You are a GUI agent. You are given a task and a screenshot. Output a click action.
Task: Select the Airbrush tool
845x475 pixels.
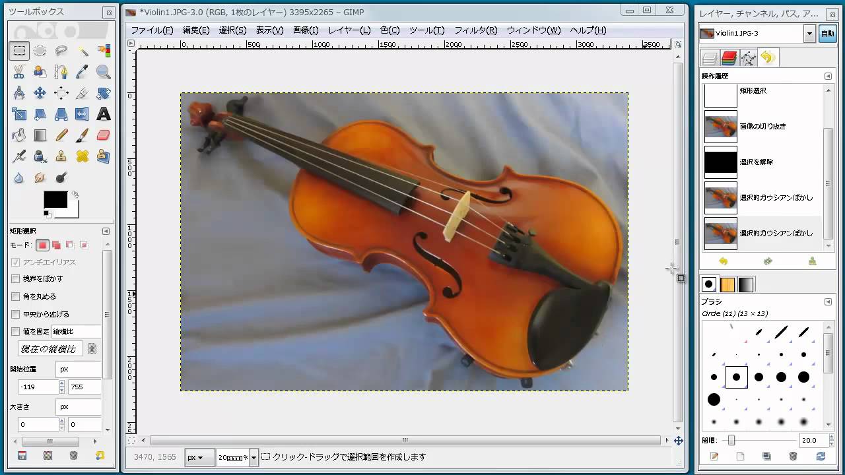pos(19,156)
